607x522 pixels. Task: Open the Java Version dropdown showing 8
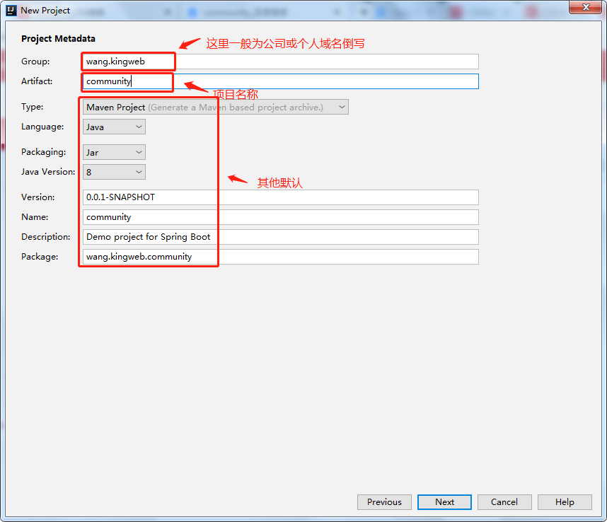tap(114, 172)
